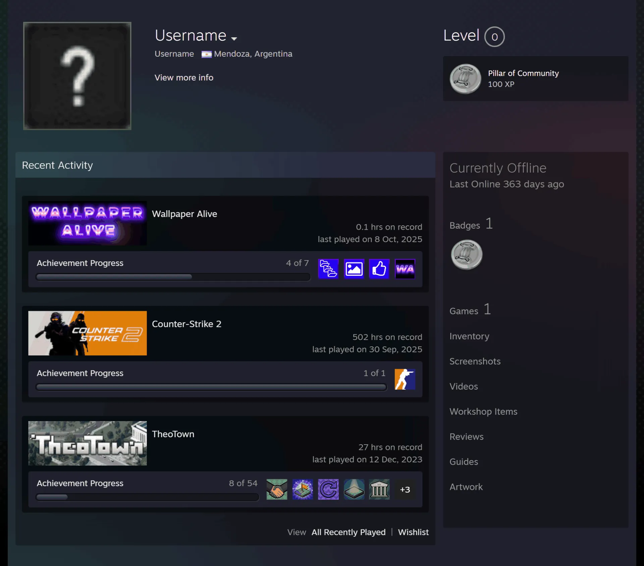Click the sidebar badge coin icon
The image size is (644, 566).
coord(467,255)
